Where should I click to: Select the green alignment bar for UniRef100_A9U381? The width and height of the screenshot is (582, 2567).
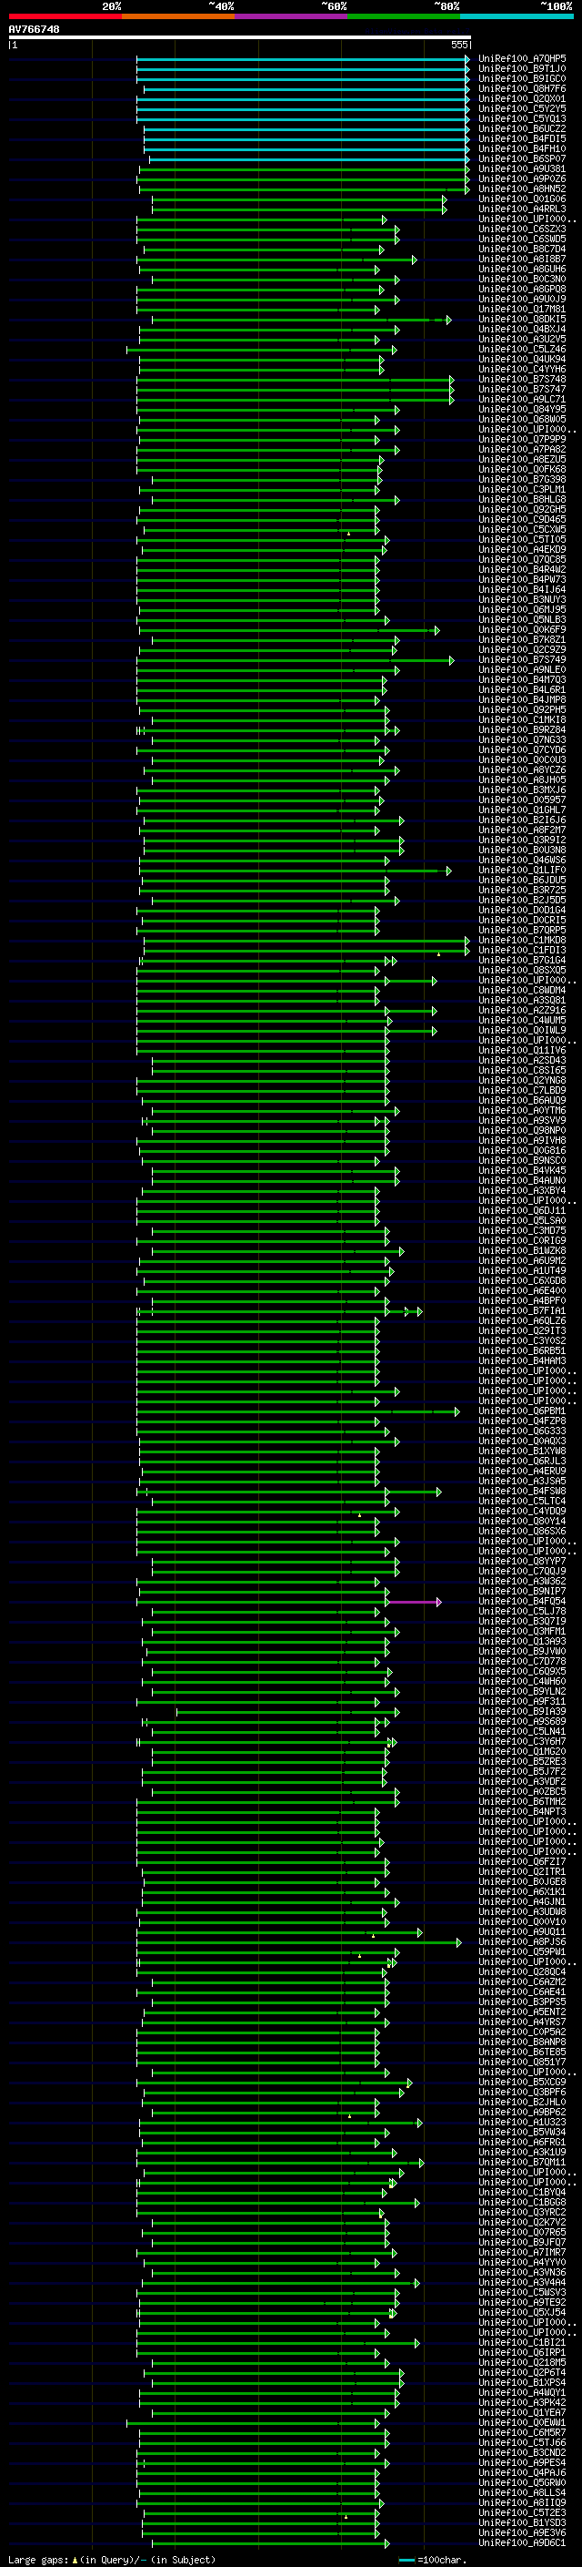[x=305, y=169]
